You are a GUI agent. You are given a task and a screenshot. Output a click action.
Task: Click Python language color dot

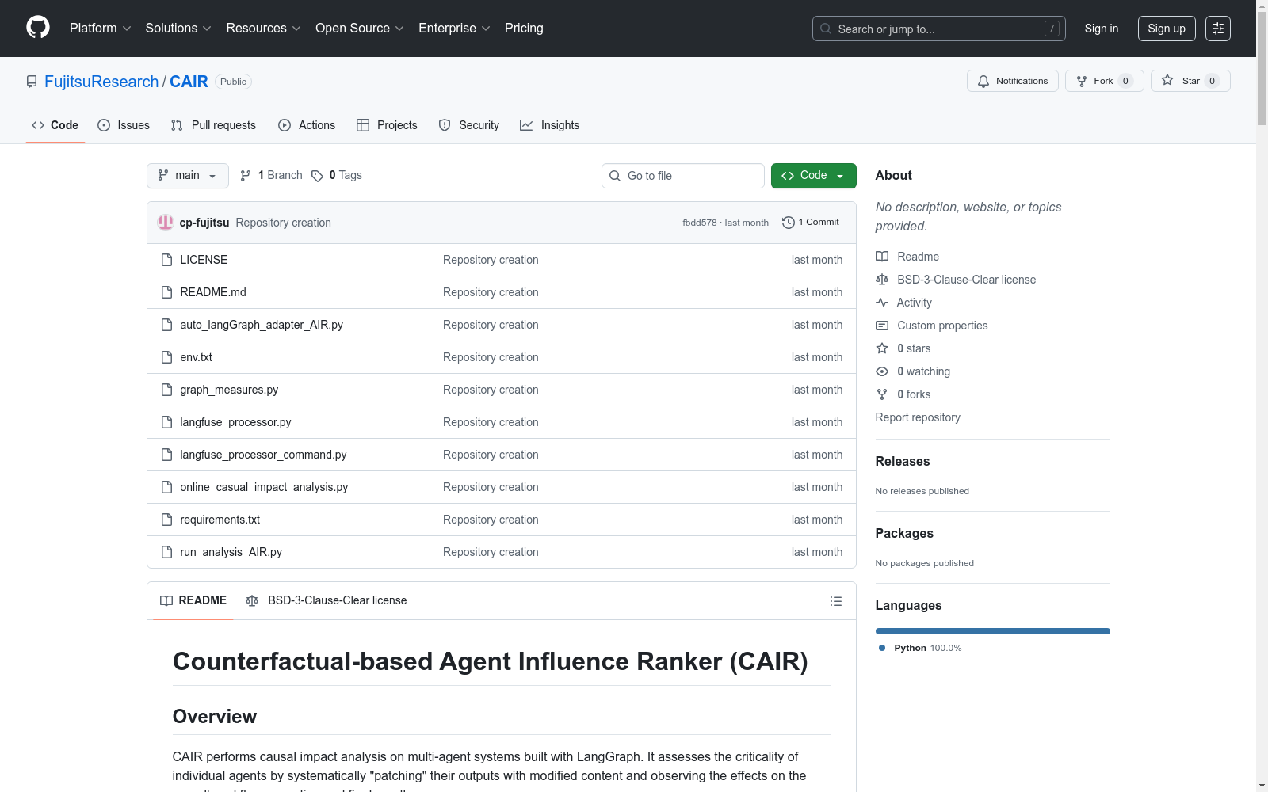(882, 648)
